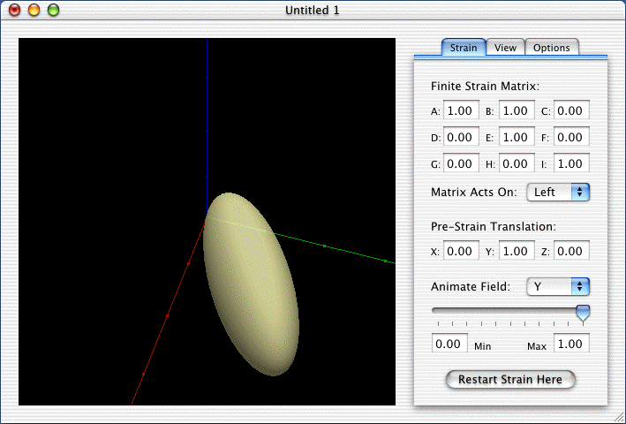This screenshot has width=626, height=424.
Task: Click the matrix field F
Action: pyautogui.click(x=571, y=137)
